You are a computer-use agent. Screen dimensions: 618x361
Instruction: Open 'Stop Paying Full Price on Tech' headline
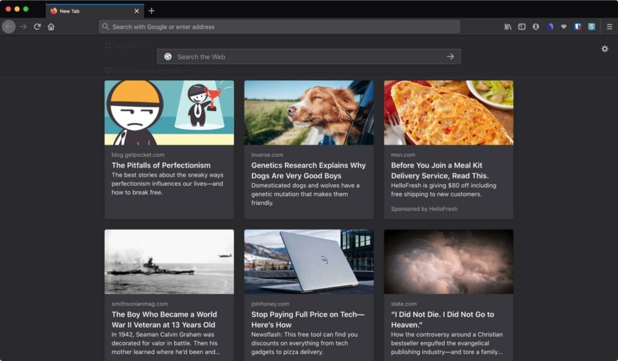pyautogui.click(x=308, y=319)
